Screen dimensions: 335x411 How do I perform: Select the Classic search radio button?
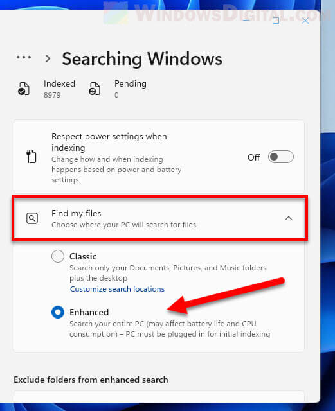click(58, 256)
